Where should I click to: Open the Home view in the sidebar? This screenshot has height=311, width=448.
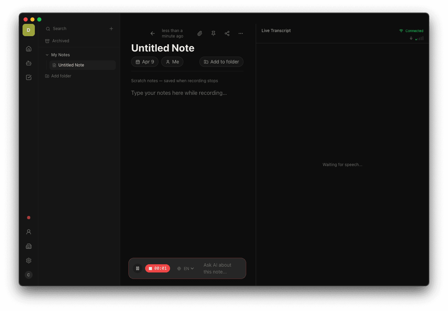pos(28,48)
